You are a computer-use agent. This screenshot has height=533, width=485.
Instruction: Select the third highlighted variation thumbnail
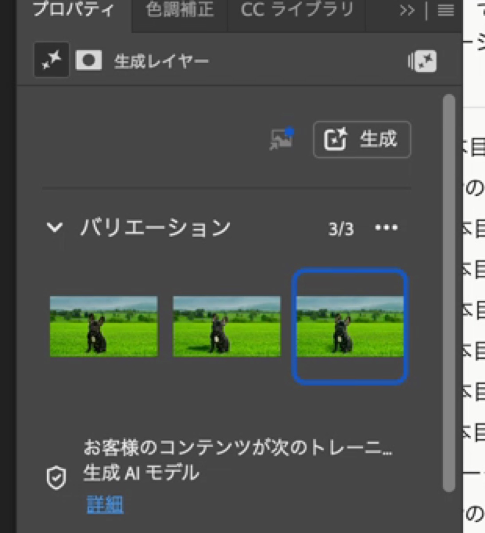click(x=350, y=326)
